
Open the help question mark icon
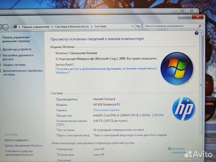(x=196, y=33)
